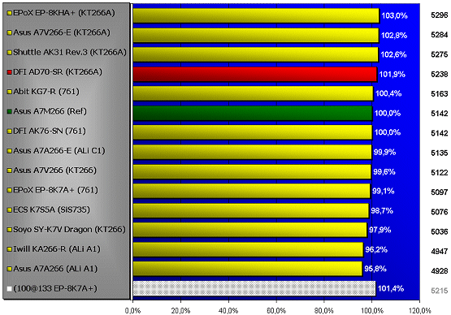
Task: Select the label Abit KG7-R (761)
Action: (46, 92)
